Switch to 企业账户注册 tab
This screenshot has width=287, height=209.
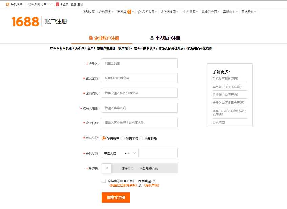coord(104,38)
